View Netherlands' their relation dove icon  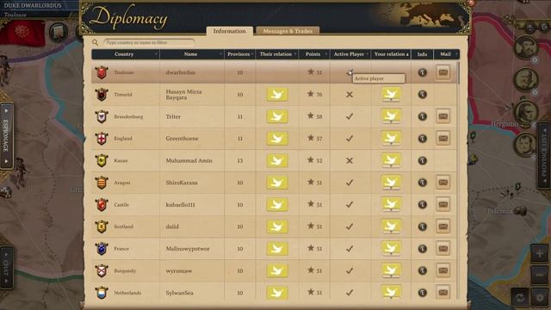coord(277,293)
